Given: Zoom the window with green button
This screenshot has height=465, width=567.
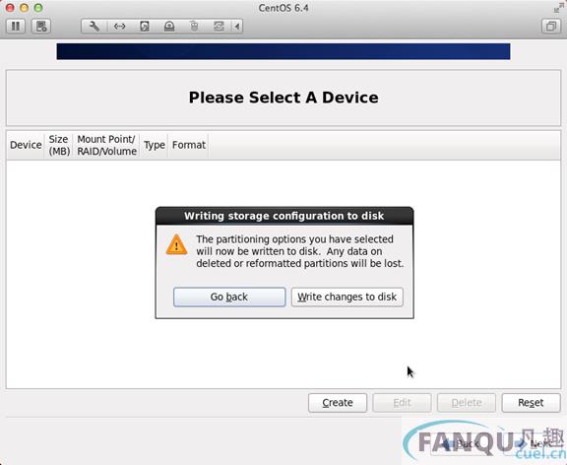Looking at the screenshot, I should [38, 8].
